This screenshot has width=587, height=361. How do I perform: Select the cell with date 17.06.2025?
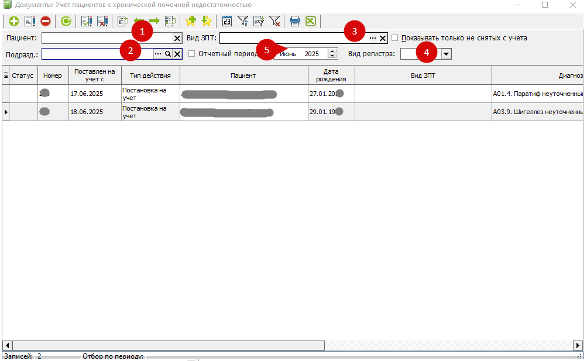[x=95, y=94]
